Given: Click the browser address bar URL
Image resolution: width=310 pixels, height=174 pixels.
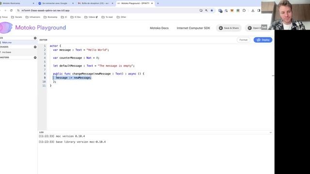Looking at the screenshot, I should [x=46, y=11].
